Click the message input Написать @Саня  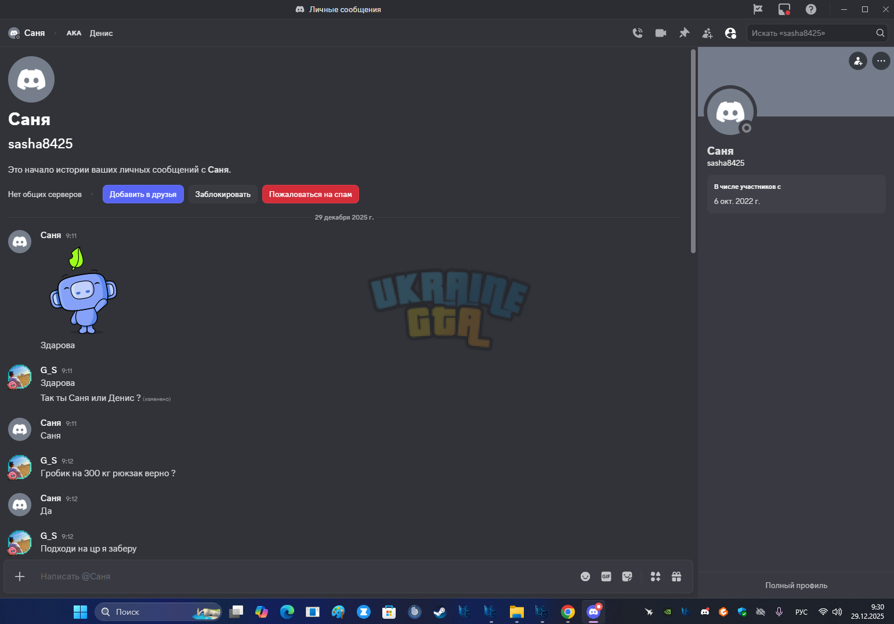tap(307, 576)
